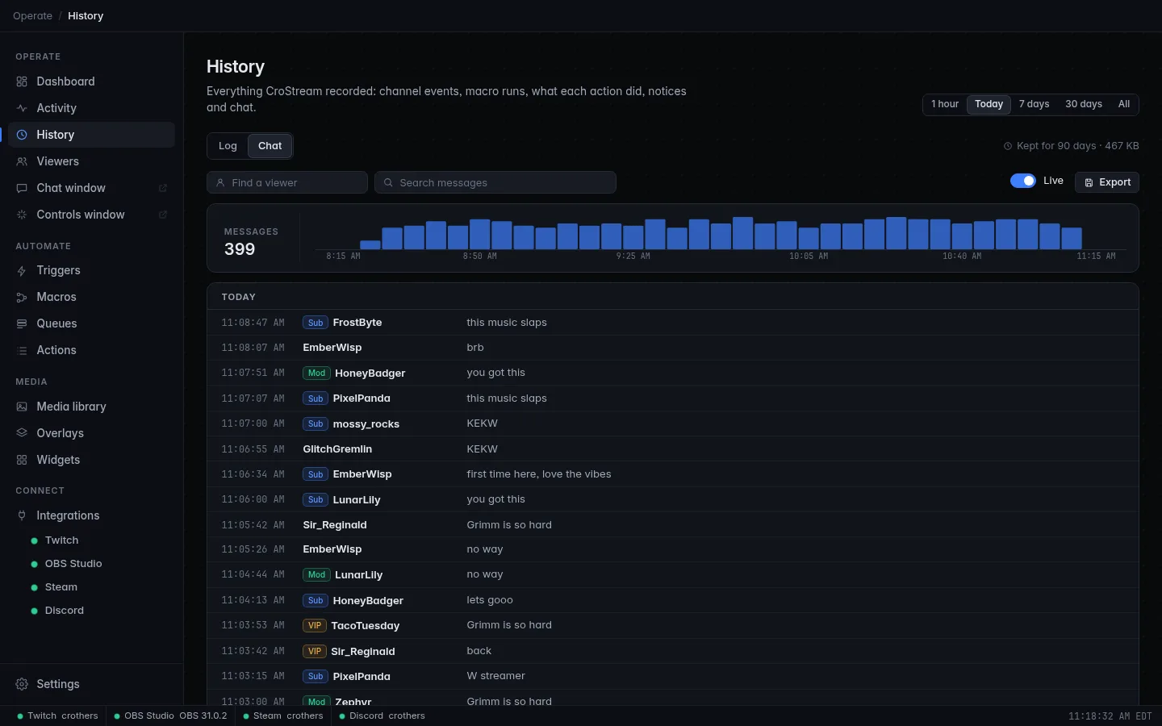
Task: Click FrostByte's username in chat list
Action: point(357,323)
